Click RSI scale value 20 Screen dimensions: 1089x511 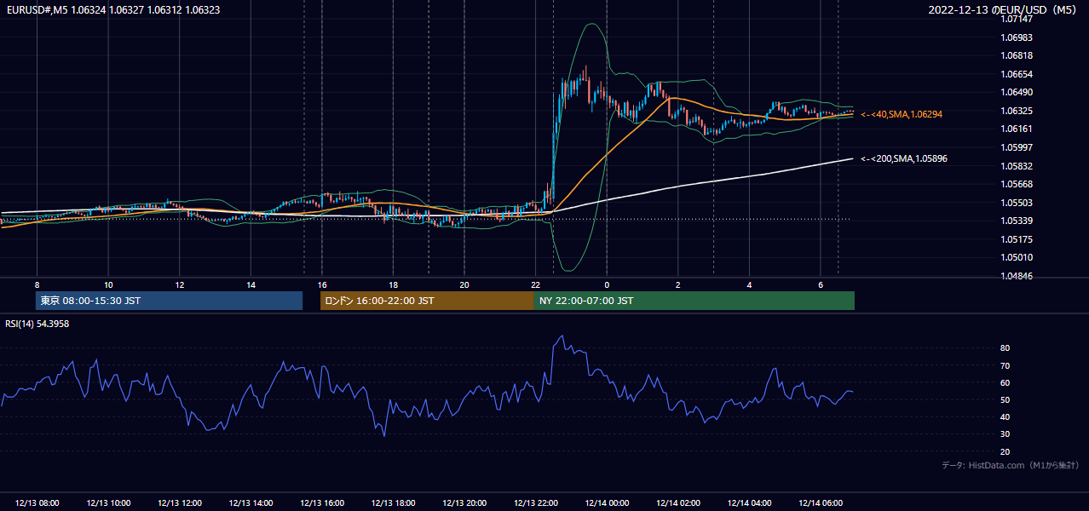point(1005,451)
